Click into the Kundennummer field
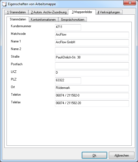 click(x=68, y=27)
